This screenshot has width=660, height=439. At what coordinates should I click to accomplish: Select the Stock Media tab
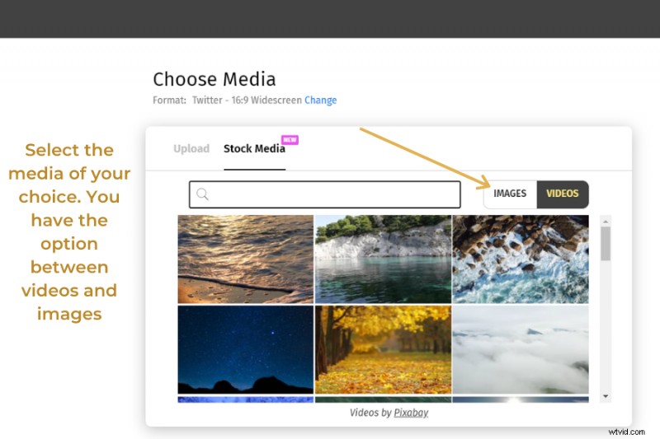click(254, 149)
